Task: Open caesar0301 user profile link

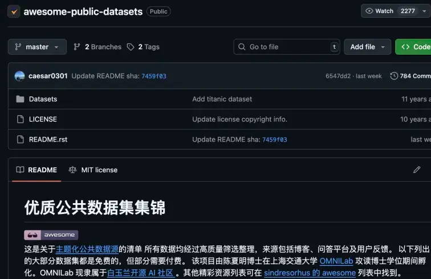Action: tap(48, 76)
